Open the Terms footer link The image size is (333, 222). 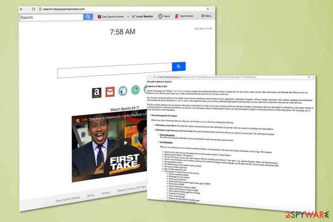coord(91,195)
